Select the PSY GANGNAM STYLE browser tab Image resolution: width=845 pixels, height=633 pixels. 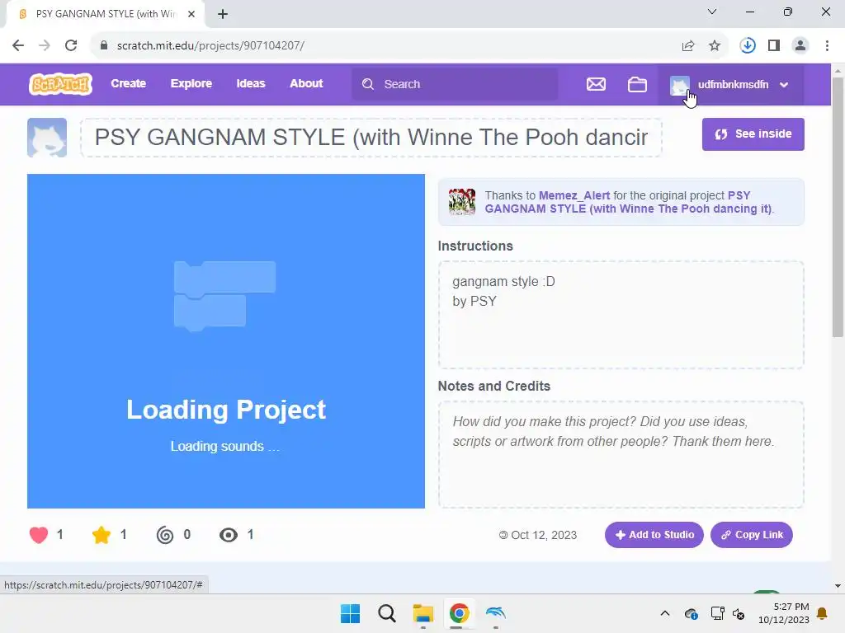(x=105, y=14)
